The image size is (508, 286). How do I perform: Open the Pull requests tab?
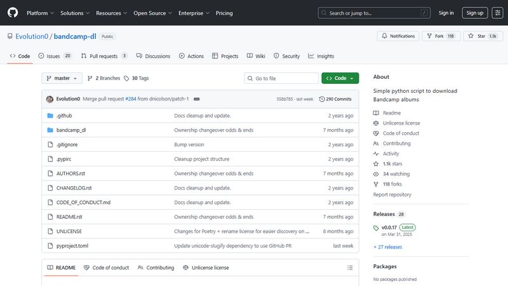point(104,56)
